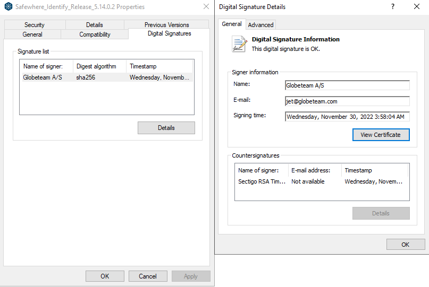The height and width of the screenshot is (287, 429).
Task: Open the Compatibility tab
Action: pos(95,34)
